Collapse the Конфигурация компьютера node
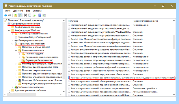 click(5, 24)
